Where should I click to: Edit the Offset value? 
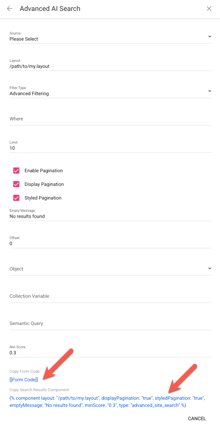pyautogui.click(x=68, y=244)
